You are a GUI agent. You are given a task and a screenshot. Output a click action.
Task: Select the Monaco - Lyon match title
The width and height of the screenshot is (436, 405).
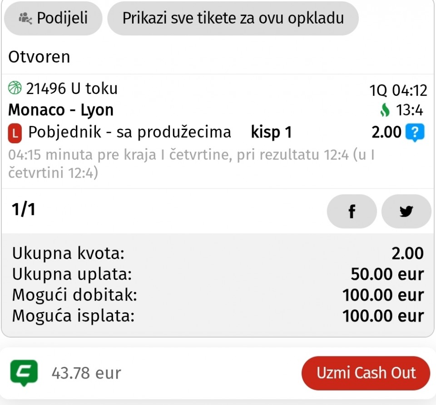(61, 110)
